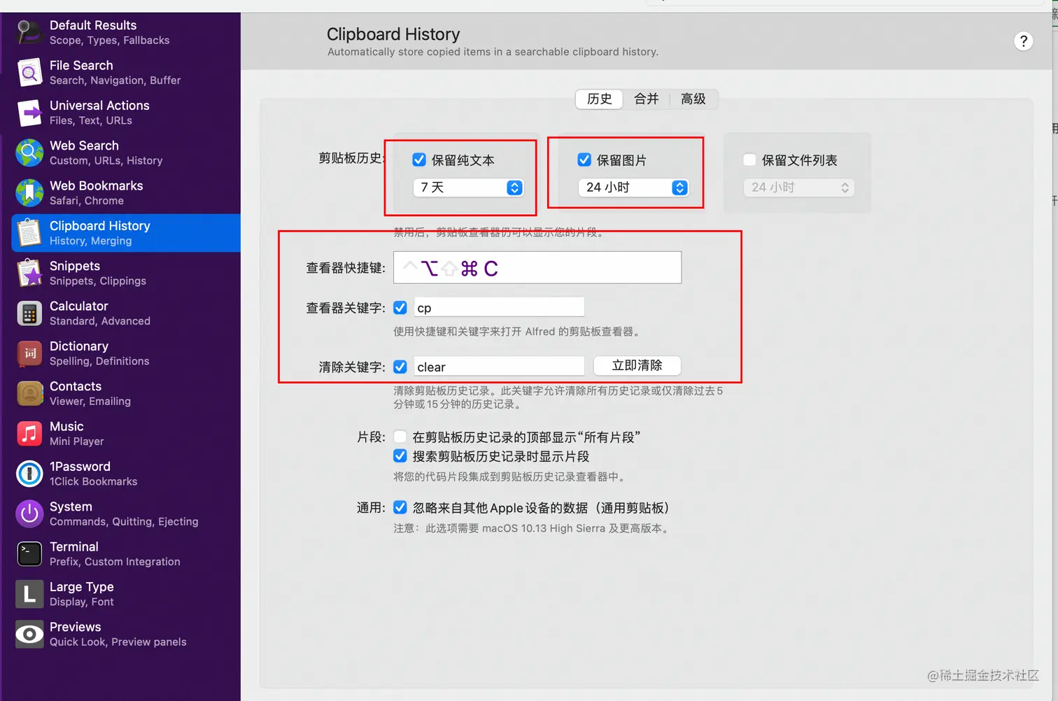Image resolution: width=1058 pixels, height=701 pixels.
Task: Toggle 忽略来自其他 Apple 设备的数据 checkbox
Action: pyautogui.click(x=400, y=507)
